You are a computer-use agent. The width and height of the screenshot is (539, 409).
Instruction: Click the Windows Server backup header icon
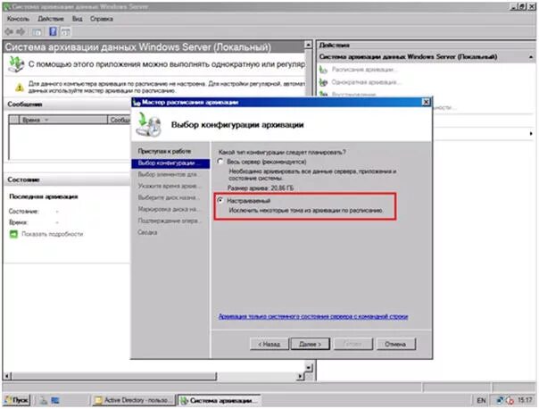click(x=16, y=64)
